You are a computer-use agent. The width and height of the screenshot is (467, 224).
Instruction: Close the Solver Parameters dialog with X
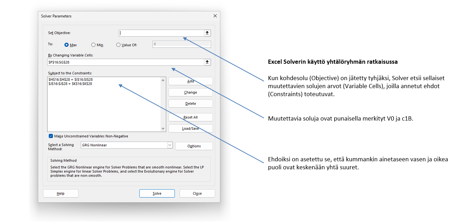(x=215, y=16)
